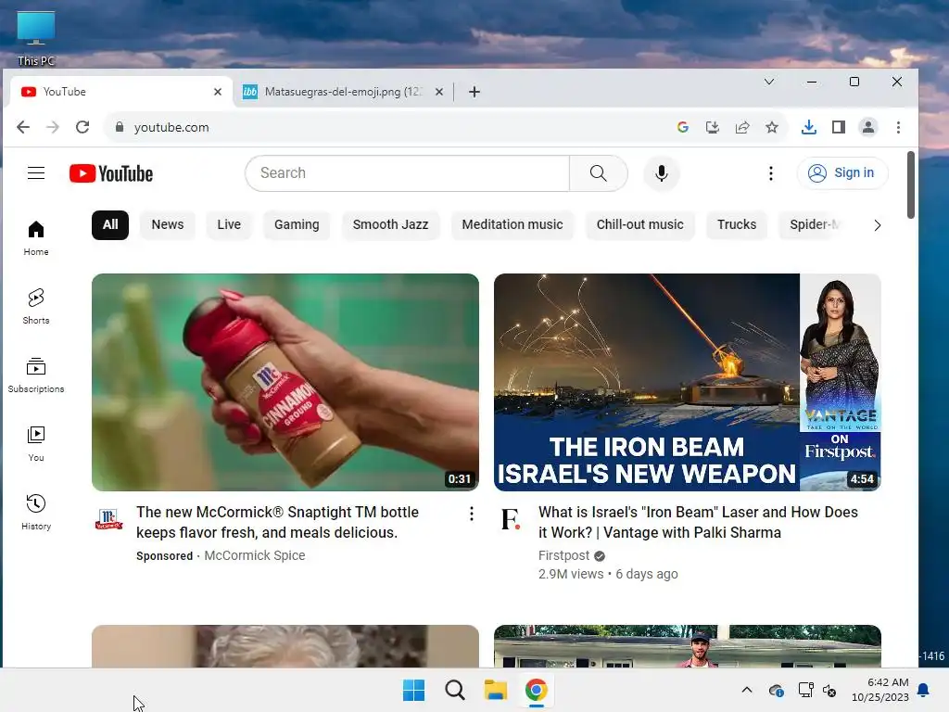Viewport: 949px width, 712px height.
Task: Open Chrome three-dot menu
Action: click(898, 127)
